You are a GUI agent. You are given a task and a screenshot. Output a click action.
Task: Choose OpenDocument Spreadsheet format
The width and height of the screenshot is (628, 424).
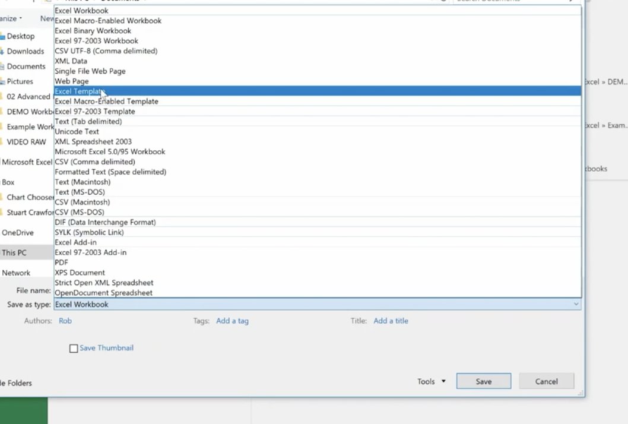pos(318,293)
